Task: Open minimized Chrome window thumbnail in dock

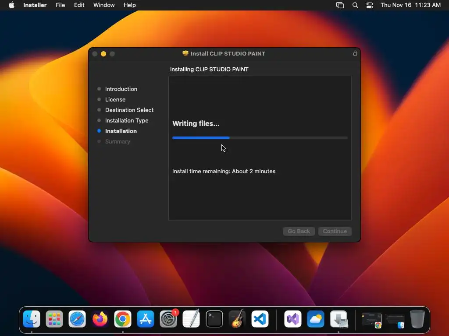Action: (x=372, y=320)
